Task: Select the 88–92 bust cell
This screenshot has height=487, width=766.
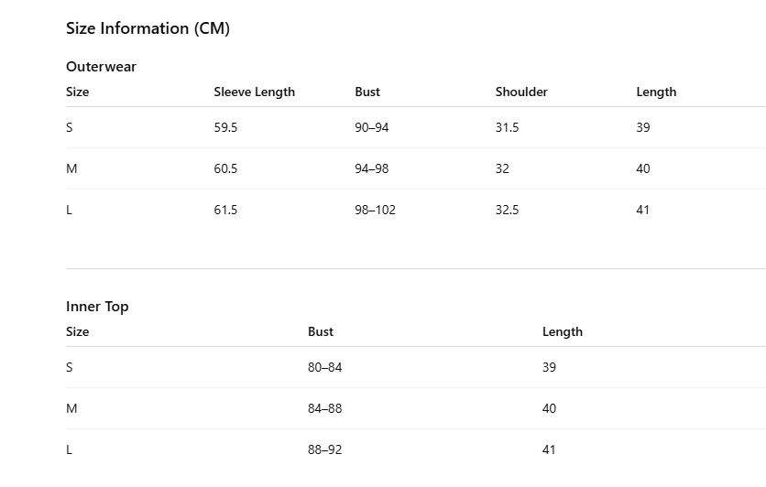Action: [x=325, y=449]
